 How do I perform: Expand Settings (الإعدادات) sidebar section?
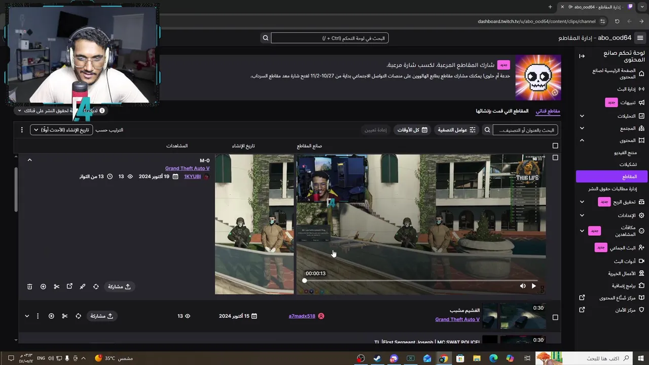point(582,215)
